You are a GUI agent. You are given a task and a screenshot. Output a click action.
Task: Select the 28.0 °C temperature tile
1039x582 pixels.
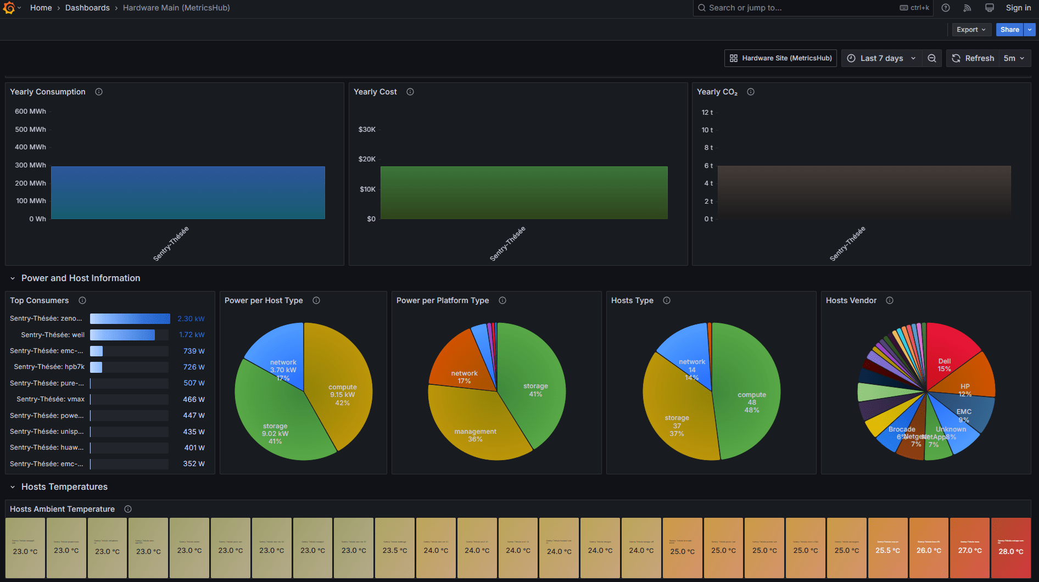pyautogui.click(x=1011, y=547)
